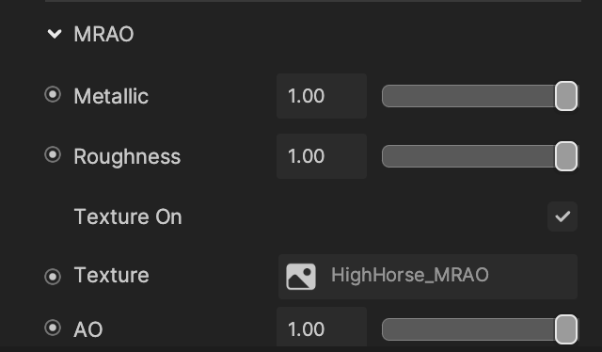
Task: Click the Metallic slider handle
Action: click(566, 96)
